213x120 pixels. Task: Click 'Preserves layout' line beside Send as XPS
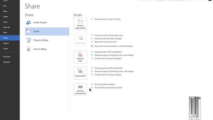(x=114, y=71)
